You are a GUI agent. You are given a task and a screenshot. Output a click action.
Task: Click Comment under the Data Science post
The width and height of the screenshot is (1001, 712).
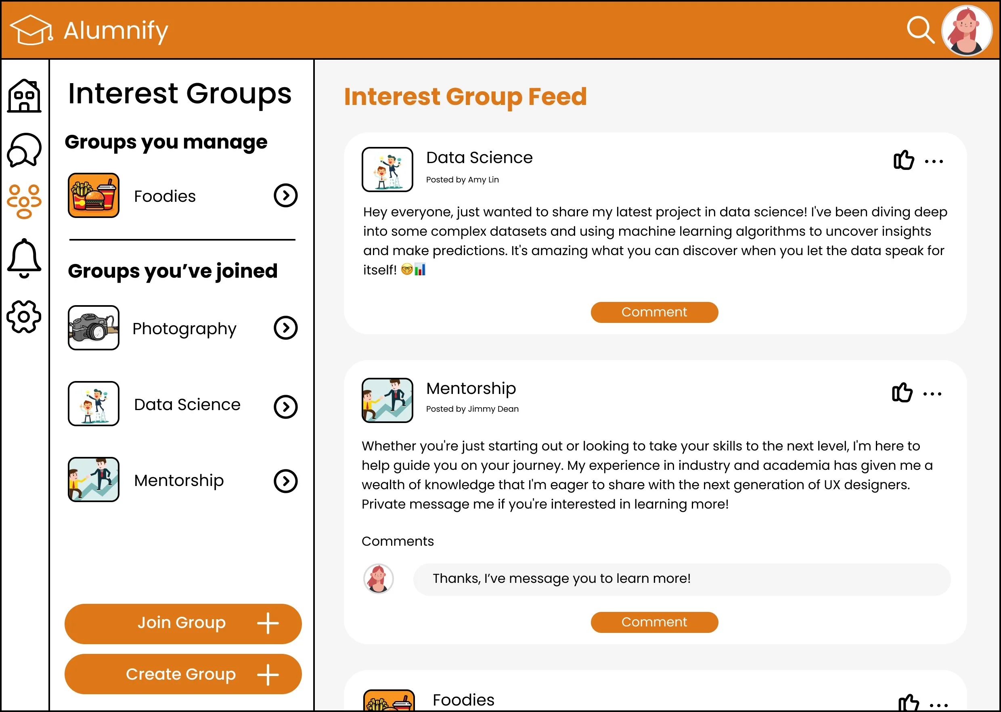[x=654, y=312]
